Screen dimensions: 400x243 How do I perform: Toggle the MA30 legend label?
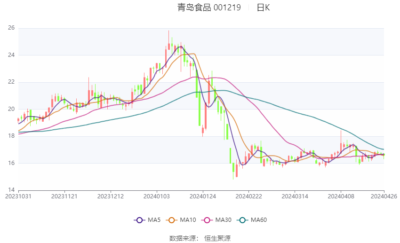tap(224, 220)
